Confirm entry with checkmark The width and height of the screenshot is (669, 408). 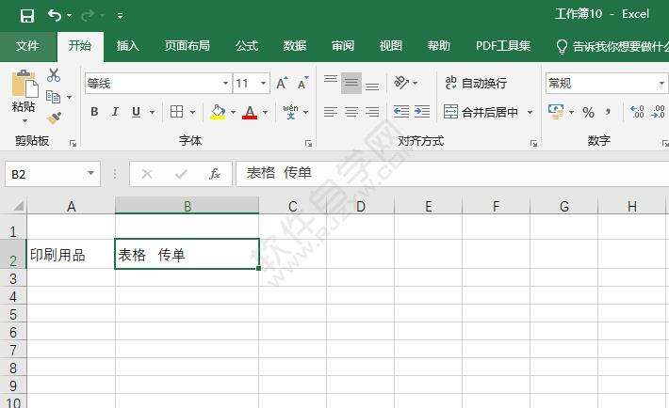pyautogui.click(x=181, y=174)
